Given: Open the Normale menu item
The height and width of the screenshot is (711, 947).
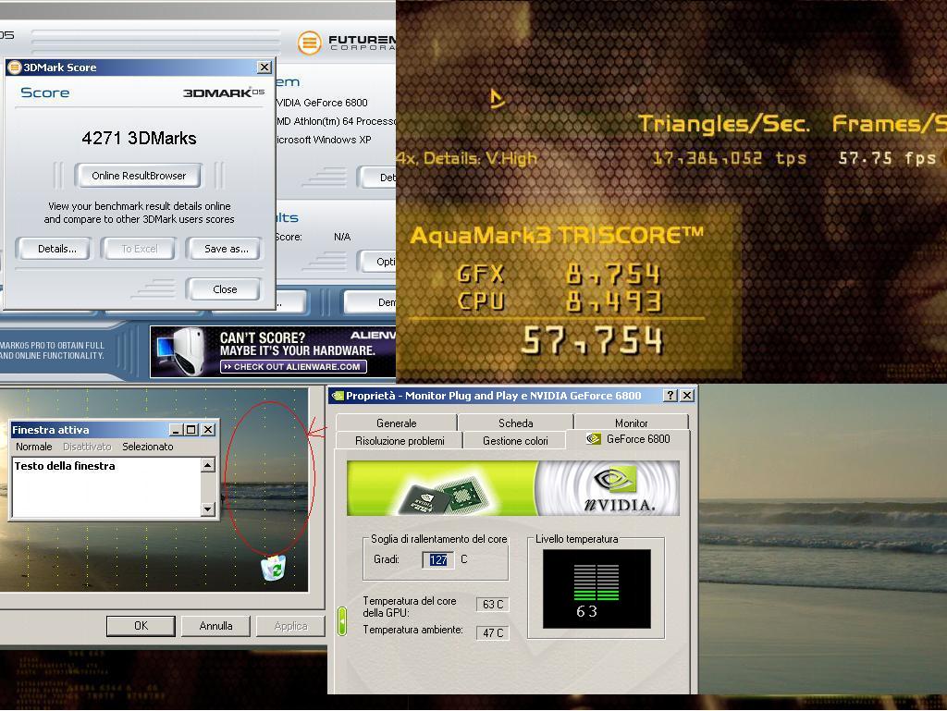Looking at the screenshot, I should [33, 447].
